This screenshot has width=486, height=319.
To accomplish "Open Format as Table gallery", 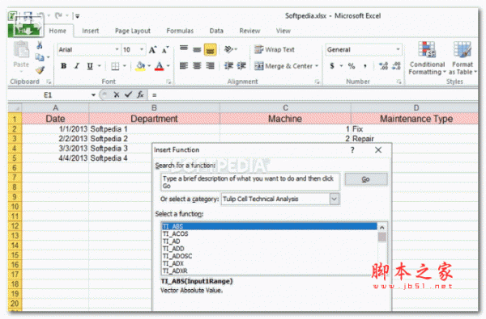I will pos(463,58).
